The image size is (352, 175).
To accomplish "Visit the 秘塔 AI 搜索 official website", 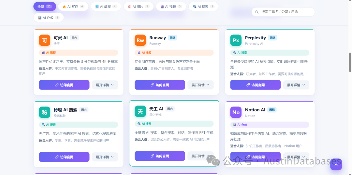I will (64, 157).
